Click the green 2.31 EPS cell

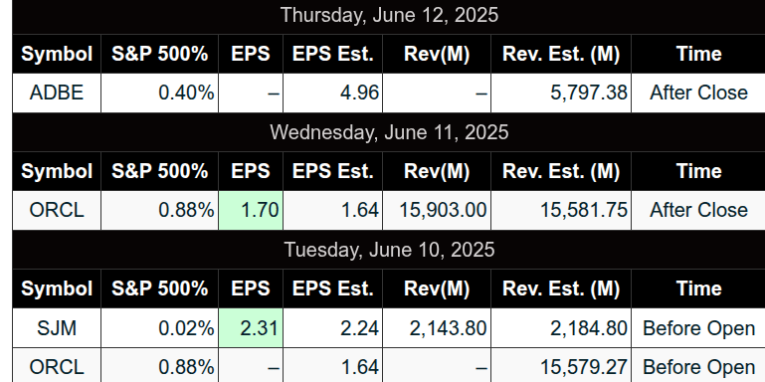coord(251,328)
